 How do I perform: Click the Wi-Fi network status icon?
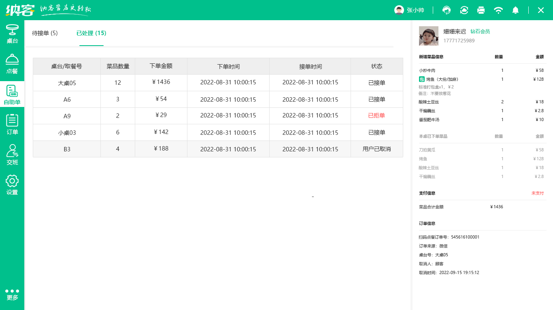click(498, 10)
